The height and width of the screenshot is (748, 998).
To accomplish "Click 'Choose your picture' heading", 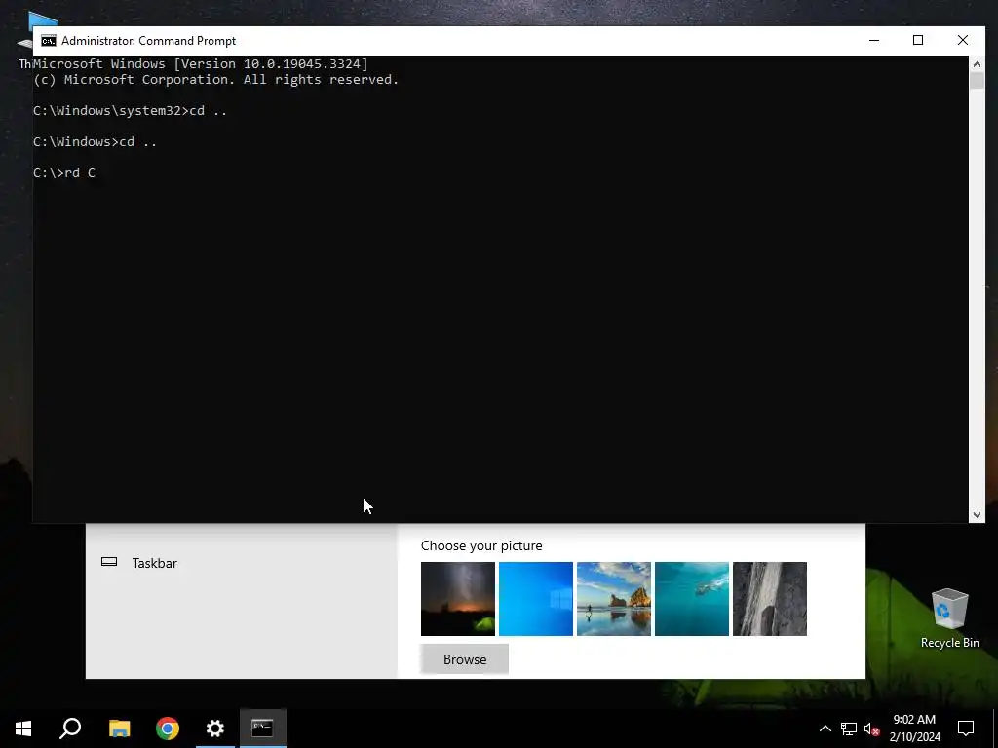I will (x=481, y=545).
